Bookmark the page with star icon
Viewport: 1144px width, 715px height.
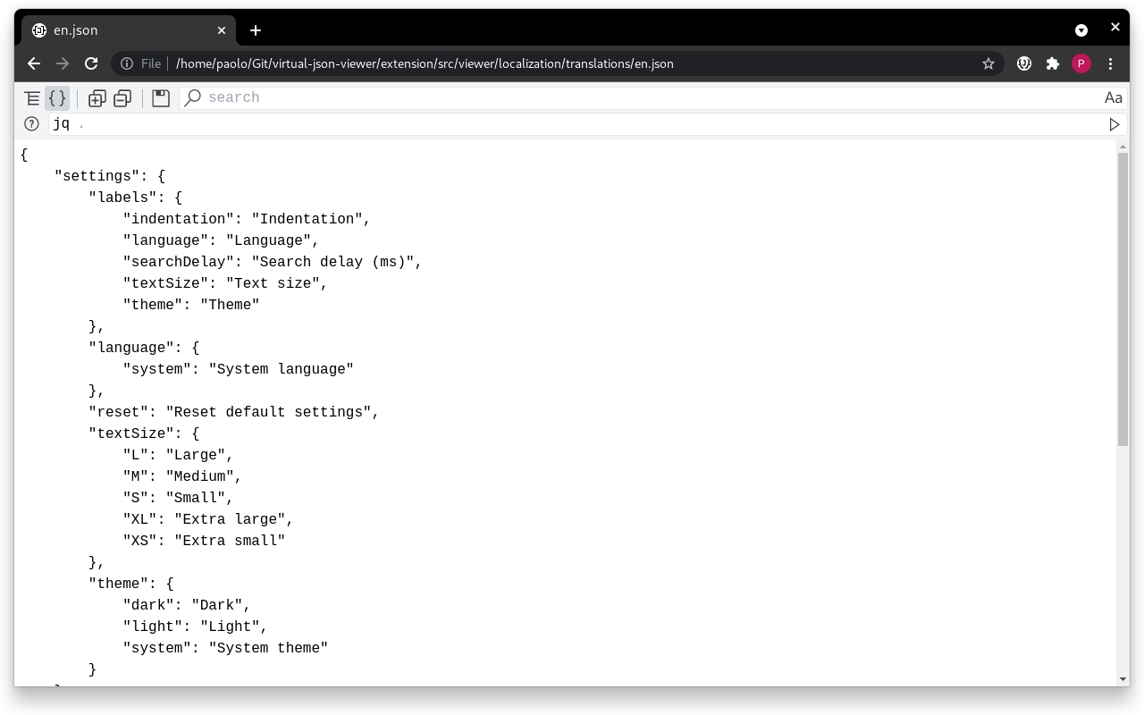pyautogui.click(x=988, y=63)
